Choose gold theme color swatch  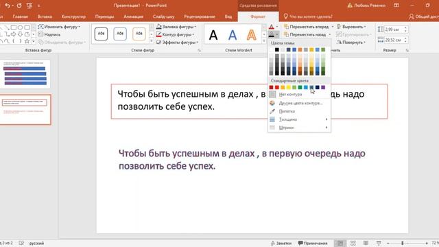311,49
